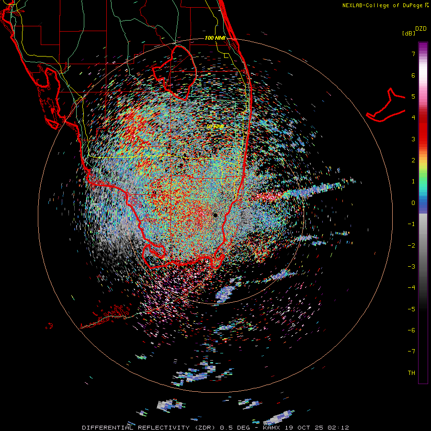Click the 50 NMI range ring label
431x431 pixels.
point(215,126)
